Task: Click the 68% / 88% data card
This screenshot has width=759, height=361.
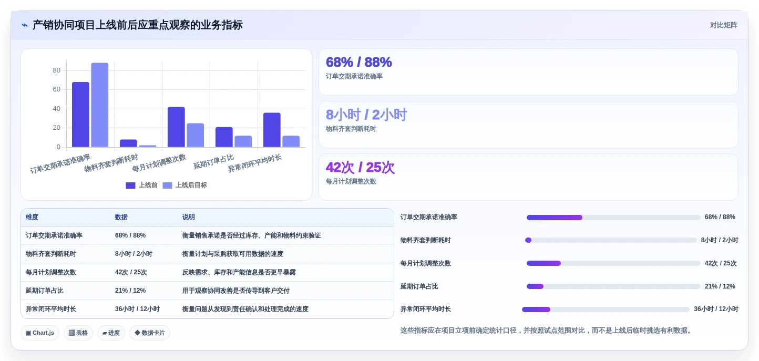Action: [528, 72]
